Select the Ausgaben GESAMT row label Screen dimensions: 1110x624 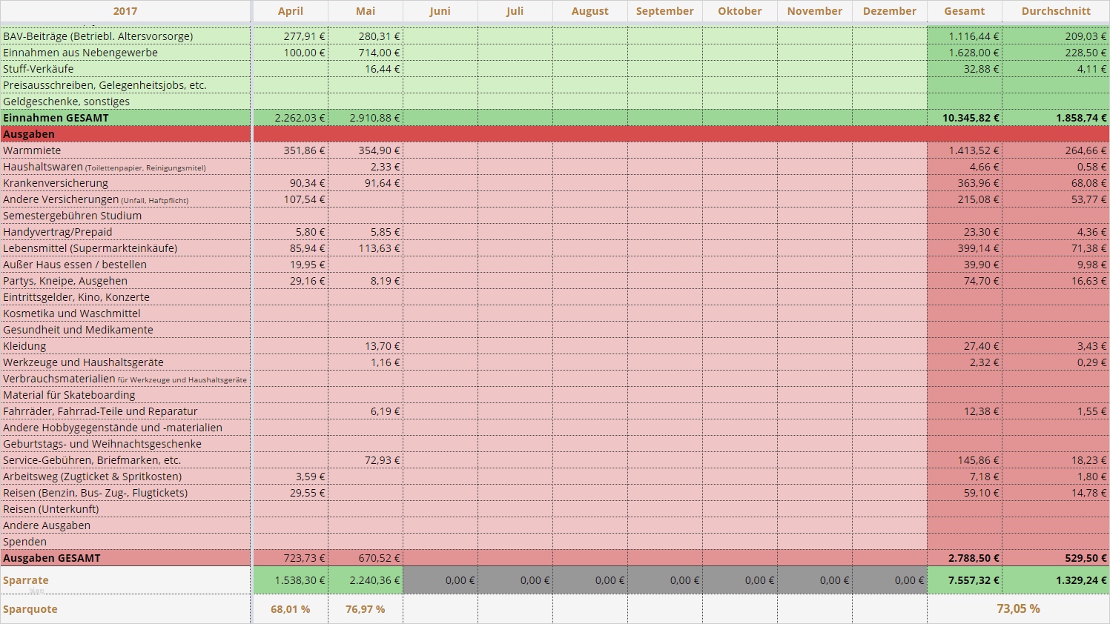point(52,558)
